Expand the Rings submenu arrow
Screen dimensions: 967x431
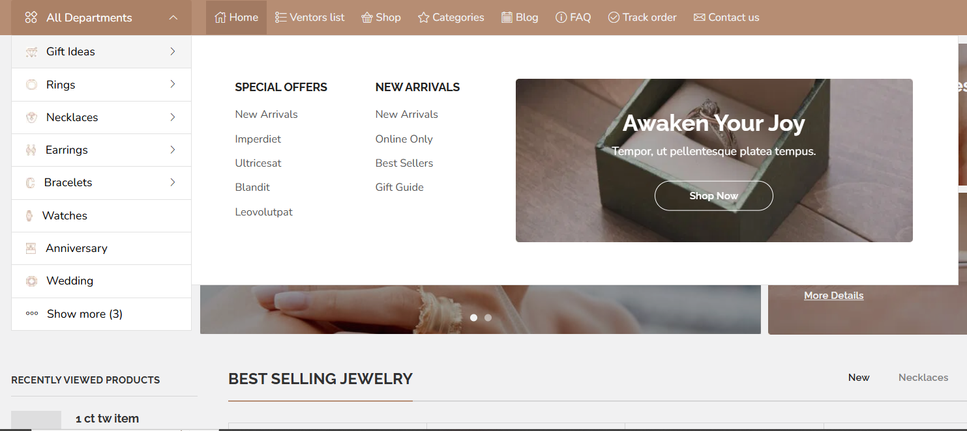coord(173,84)
